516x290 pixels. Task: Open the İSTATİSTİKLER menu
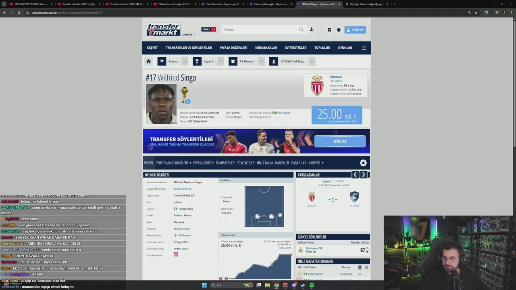pos(296,48)
